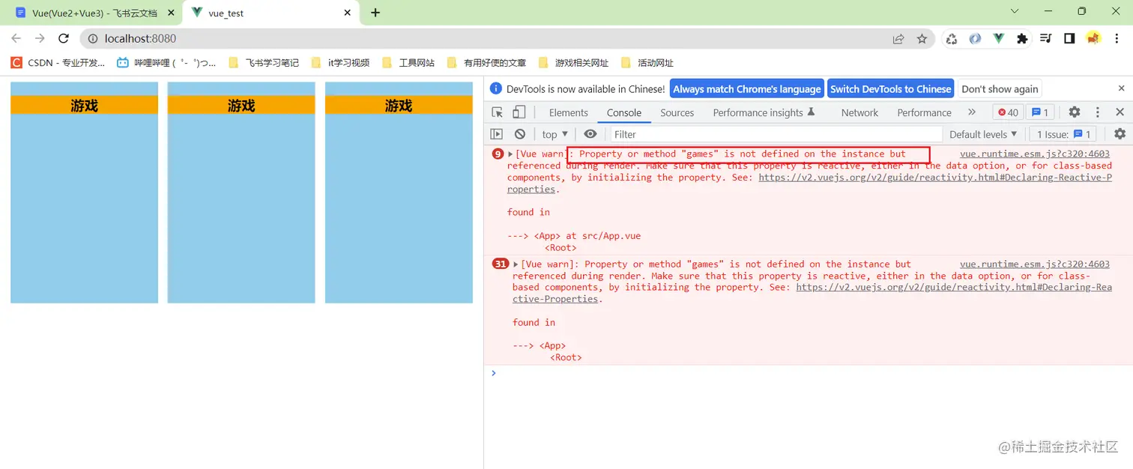Expand the second Vue warn message

point(516,264)
